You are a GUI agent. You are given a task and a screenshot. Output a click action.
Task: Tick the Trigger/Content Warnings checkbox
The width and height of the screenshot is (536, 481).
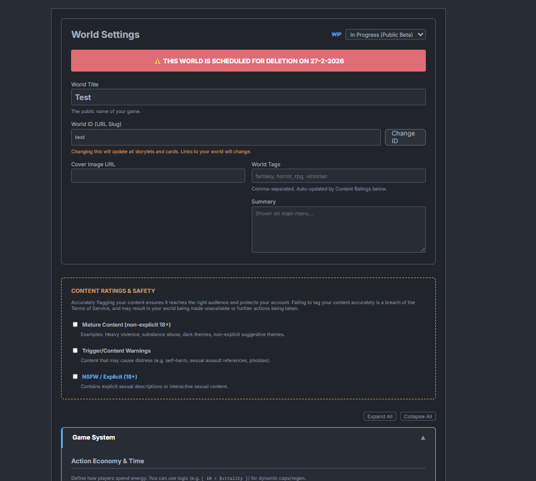75,350
